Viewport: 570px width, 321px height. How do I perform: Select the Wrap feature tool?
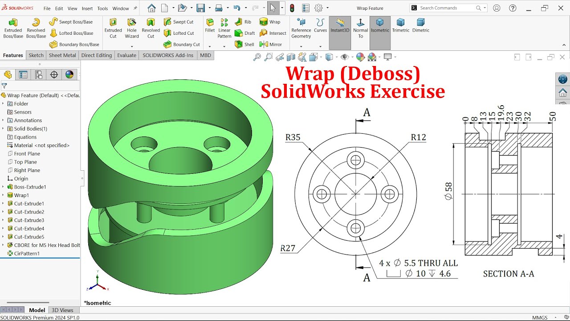click(x=270, y=22)
